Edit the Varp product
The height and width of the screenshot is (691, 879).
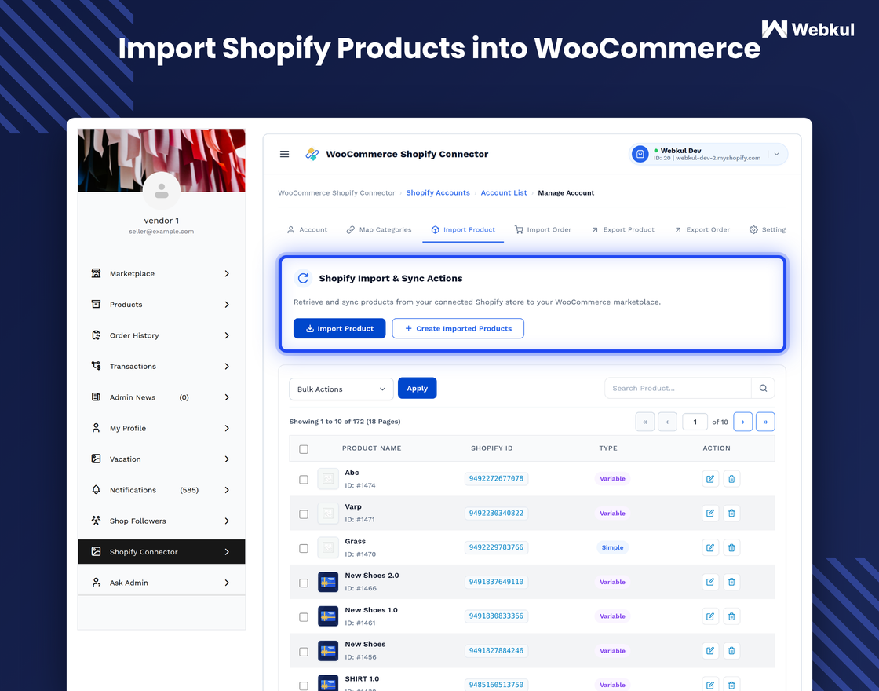[710, 514]
